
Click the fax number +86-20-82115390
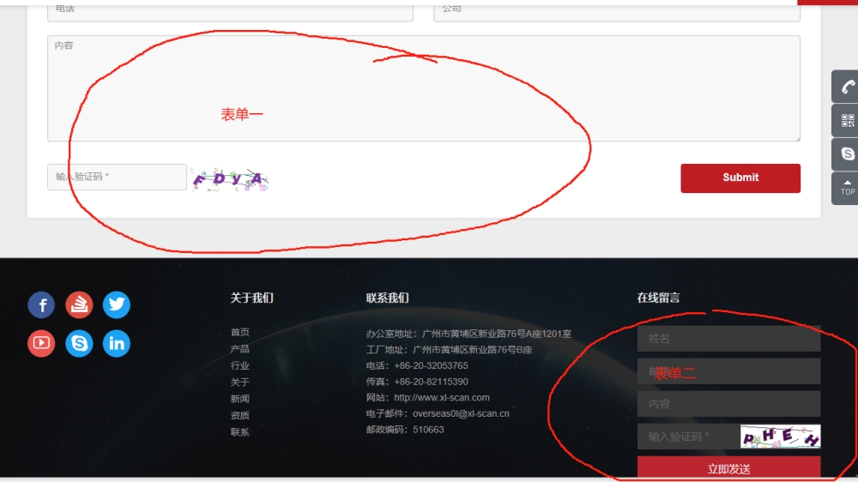coord(432,382)
